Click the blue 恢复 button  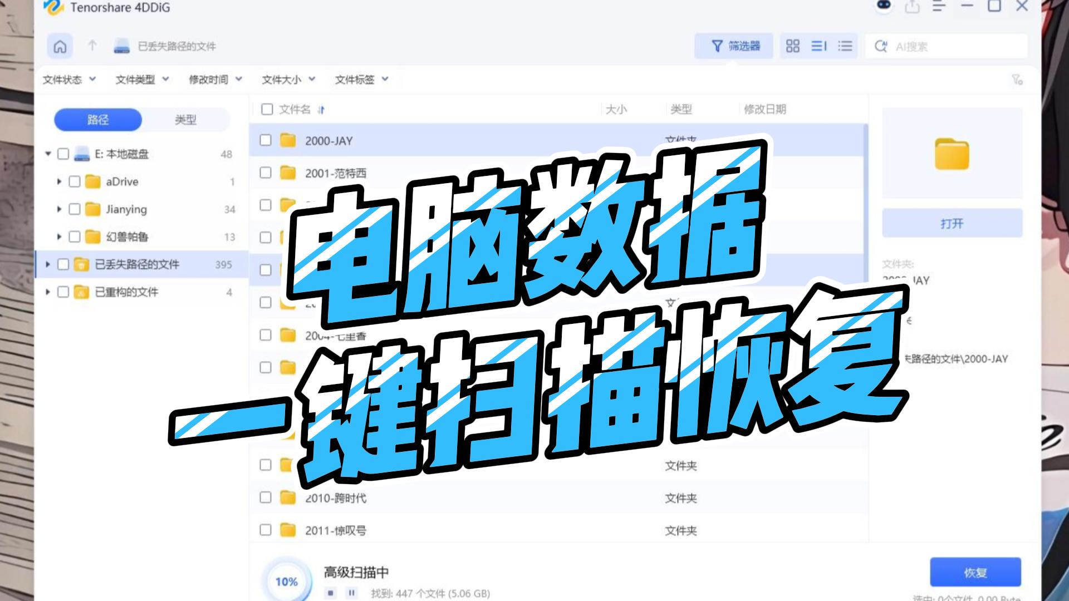coord(975,572)
